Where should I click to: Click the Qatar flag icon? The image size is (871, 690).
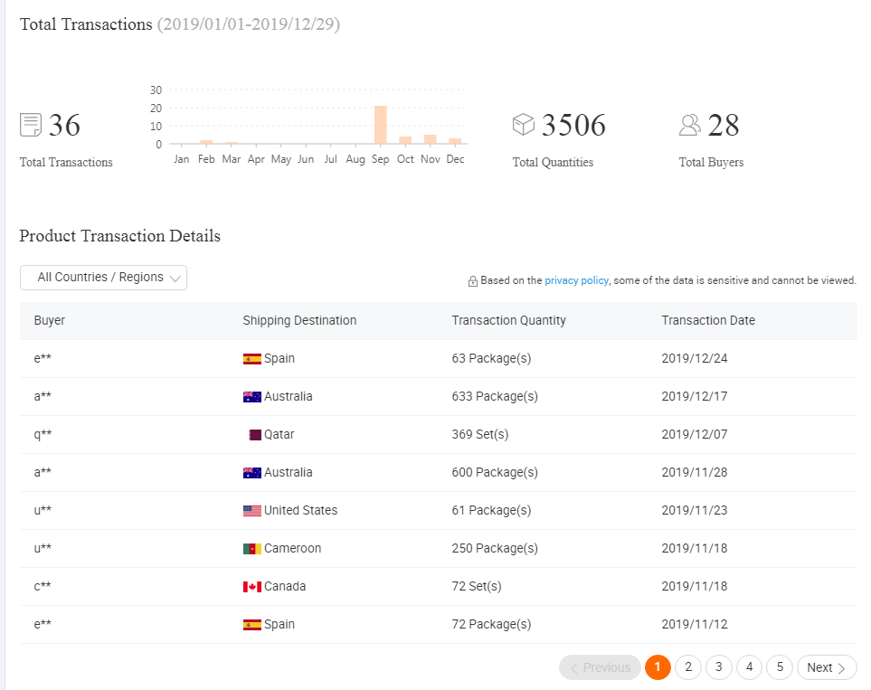(254, 435)
